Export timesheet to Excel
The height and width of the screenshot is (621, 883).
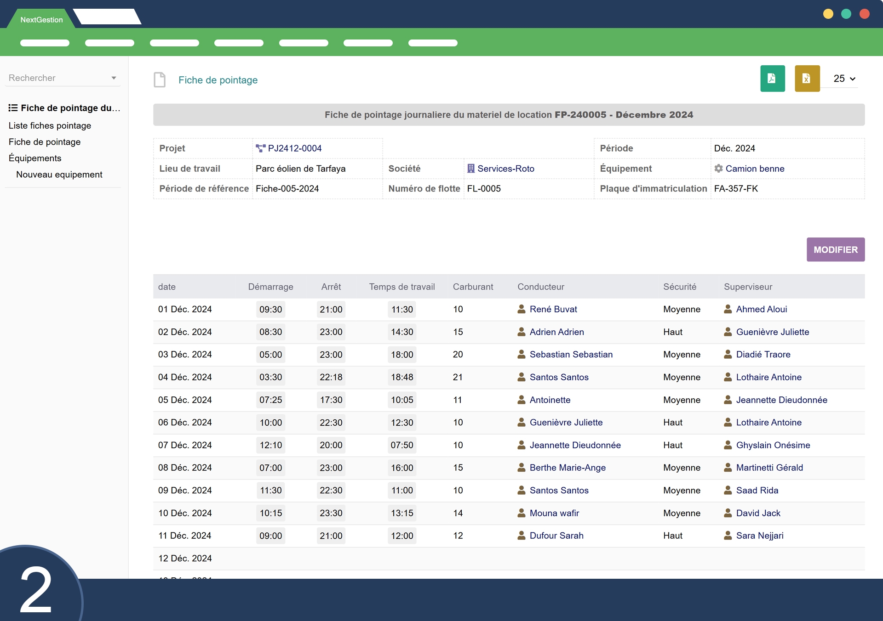807,79
